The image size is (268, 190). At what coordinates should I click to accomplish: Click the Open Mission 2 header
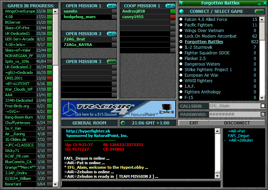click(83, 34)
